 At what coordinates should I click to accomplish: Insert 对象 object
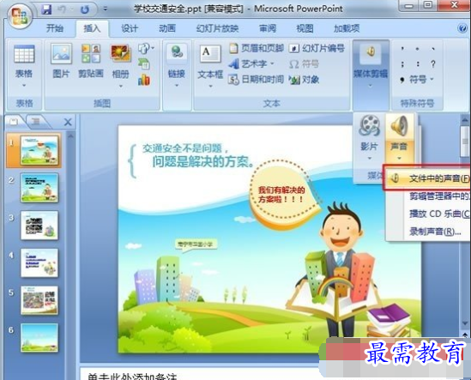[x=304, y=79]
